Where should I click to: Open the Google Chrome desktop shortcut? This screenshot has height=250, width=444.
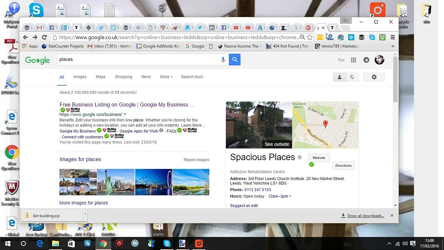(12, 158)
